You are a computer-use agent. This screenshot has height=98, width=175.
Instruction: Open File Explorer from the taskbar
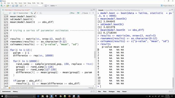[43, 96]
